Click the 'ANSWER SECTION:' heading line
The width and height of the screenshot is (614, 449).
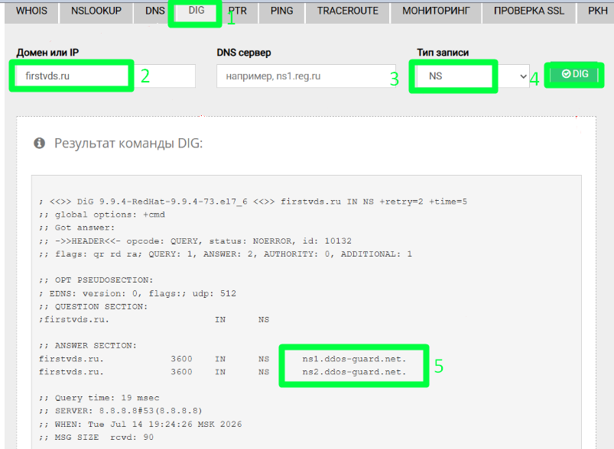point(88,346)
